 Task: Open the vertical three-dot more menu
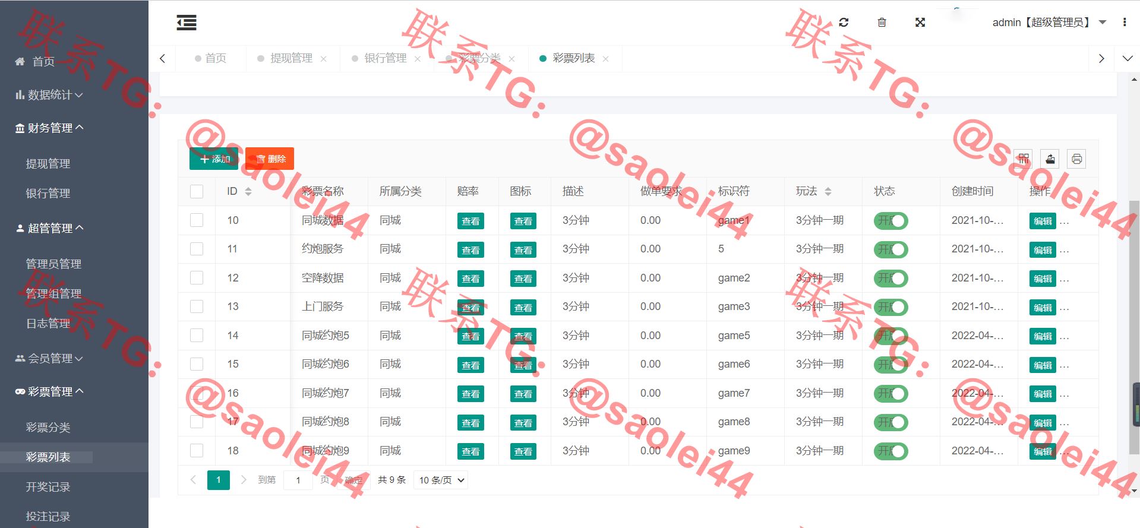1124,23
